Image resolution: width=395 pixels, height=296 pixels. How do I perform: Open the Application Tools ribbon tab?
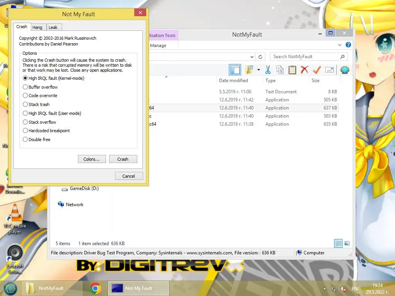pyautogui.click(x=162, y=35)
